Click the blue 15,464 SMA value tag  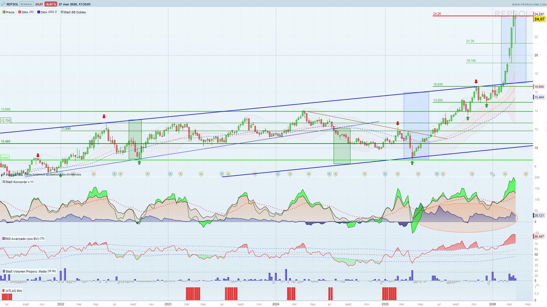(539, 97)
